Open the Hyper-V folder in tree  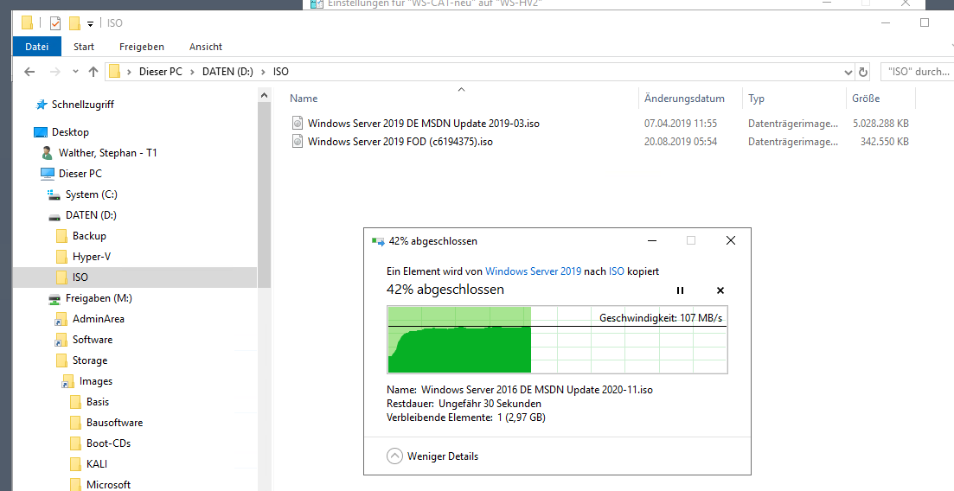[92, 257]
